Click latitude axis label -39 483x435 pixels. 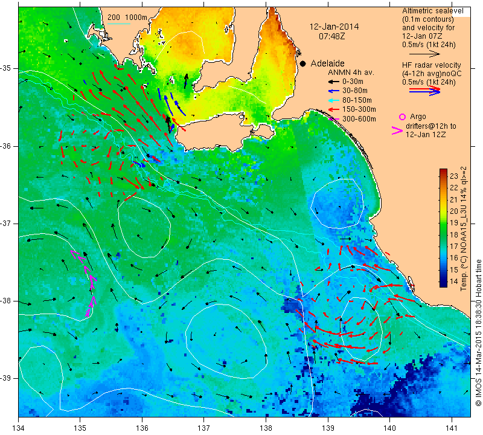click(6, 378)
